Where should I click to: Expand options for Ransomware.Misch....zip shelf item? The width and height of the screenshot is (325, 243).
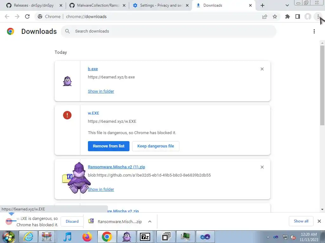[x=150, y=221]
